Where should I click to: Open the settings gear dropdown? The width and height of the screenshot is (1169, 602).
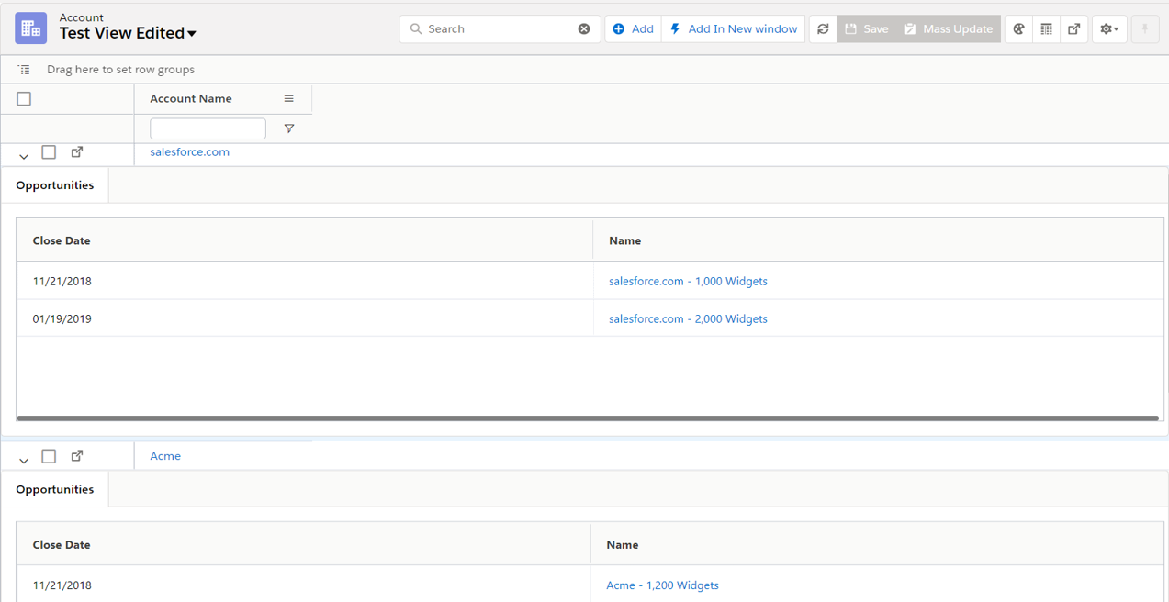(1109, 29)
